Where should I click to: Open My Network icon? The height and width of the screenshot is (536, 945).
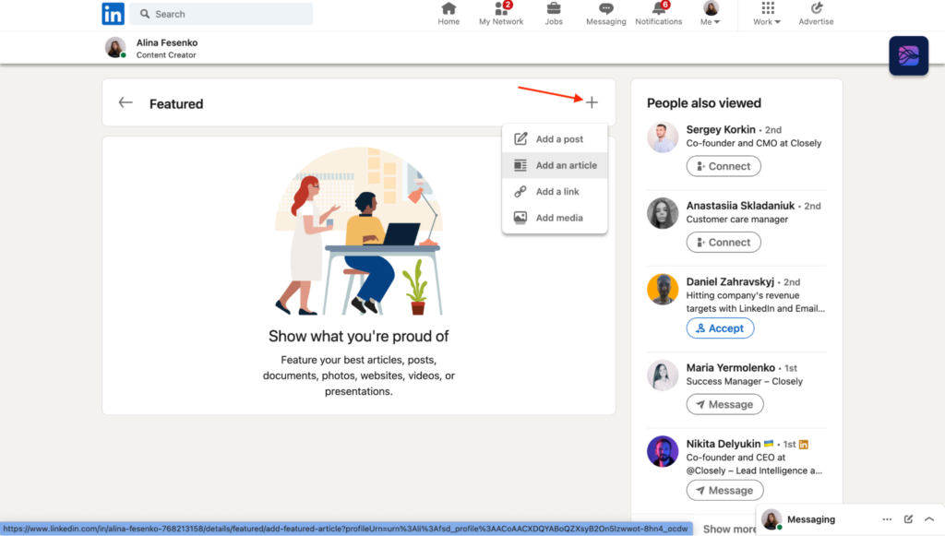click(x=501, y=9)
